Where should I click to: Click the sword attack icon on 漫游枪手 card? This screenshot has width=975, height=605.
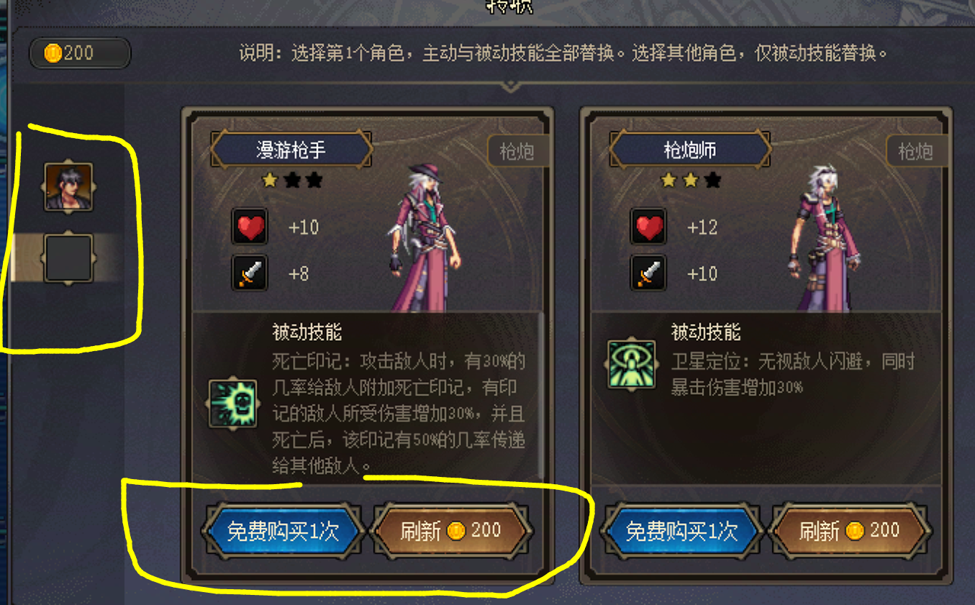(x=250, y=273)
